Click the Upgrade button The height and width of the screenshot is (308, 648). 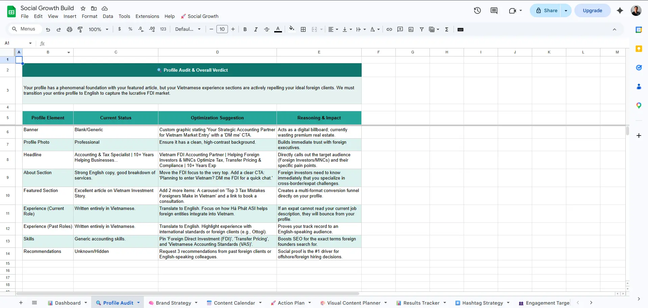(x=592, y=10)
